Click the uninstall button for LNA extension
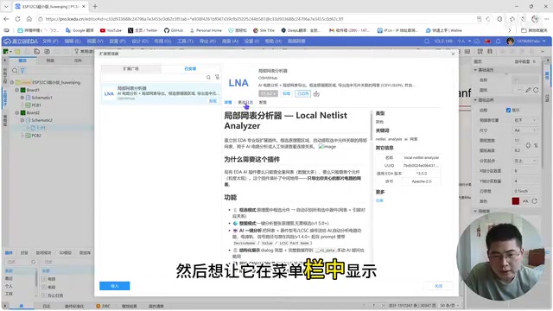Screen dimensions: 553x311 [286, 93]
